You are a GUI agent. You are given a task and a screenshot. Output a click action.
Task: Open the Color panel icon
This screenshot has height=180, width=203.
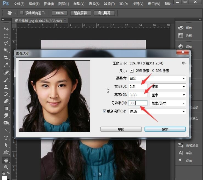pyautogui.click(x=181, y=28)
